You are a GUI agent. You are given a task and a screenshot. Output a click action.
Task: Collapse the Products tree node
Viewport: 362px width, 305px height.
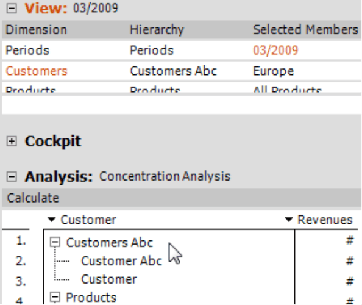[x=55, y=297]
